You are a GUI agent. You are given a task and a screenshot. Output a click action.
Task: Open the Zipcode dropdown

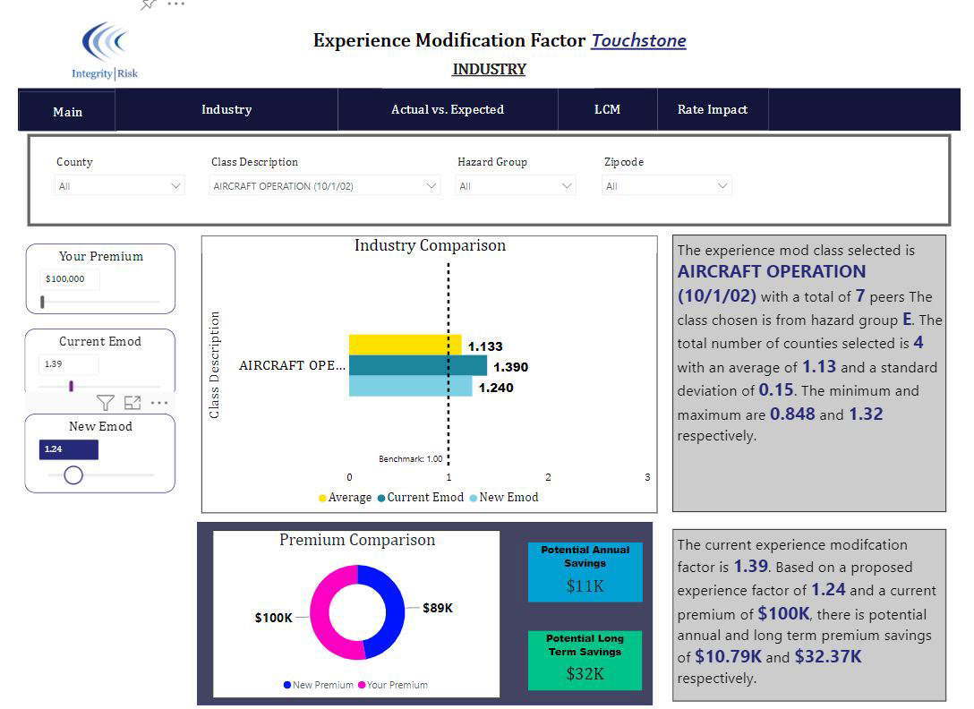click(x=667, y=186)
